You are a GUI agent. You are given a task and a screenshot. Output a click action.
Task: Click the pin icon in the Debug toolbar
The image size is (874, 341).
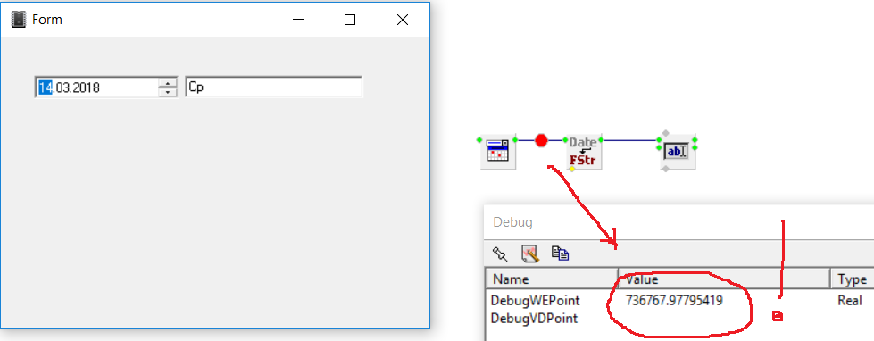click(x=500, y=254)
